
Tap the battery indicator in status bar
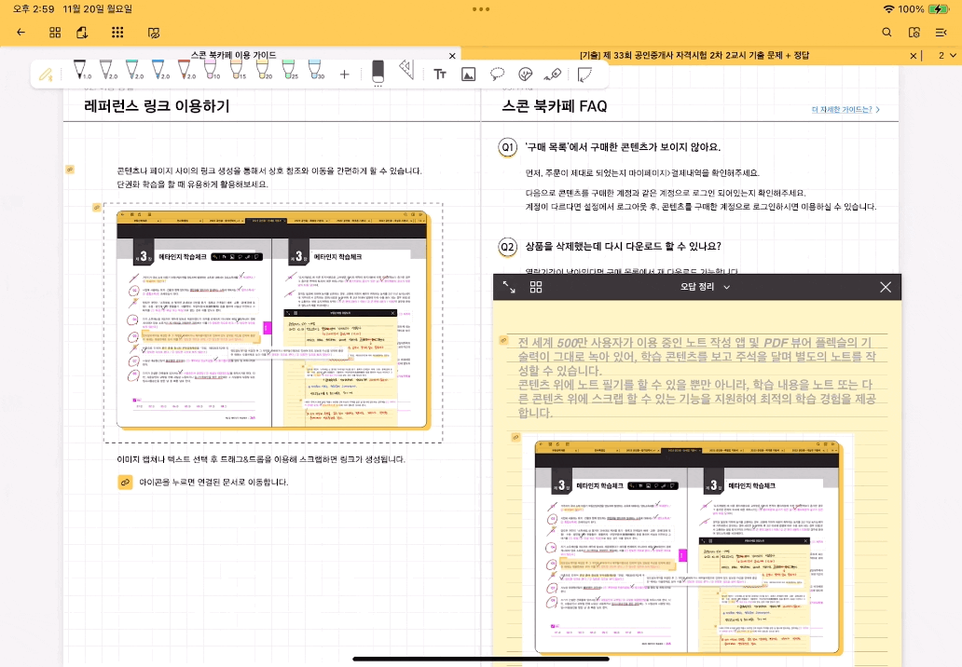939,9
